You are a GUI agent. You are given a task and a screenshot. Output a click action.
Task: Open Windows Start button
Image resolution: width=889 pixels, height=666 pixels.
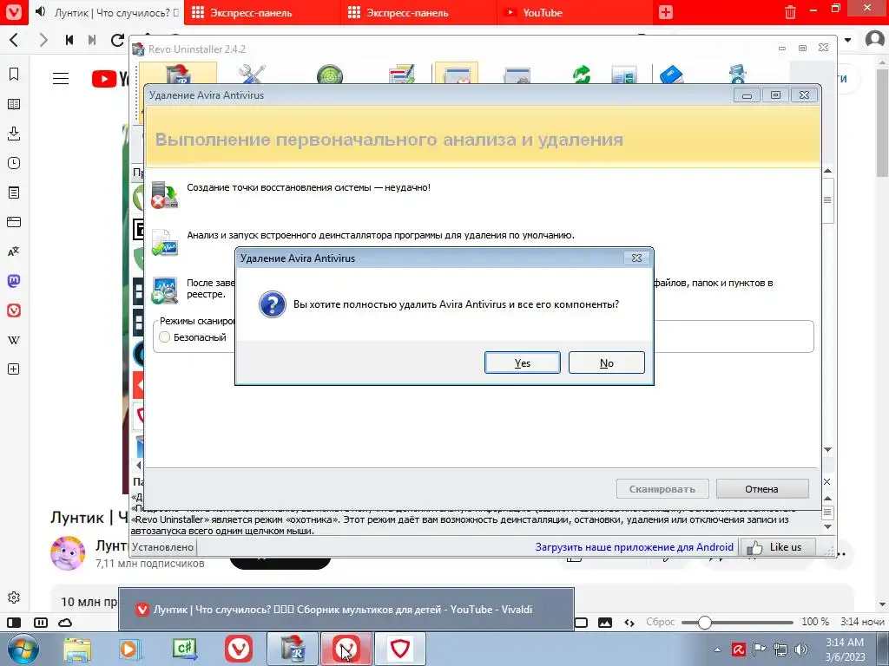pos(23,649)
